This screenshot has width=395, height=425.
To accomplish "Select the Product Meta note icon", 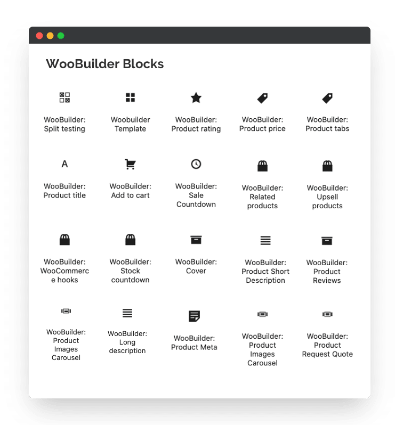I will click(x=194, y=316).
